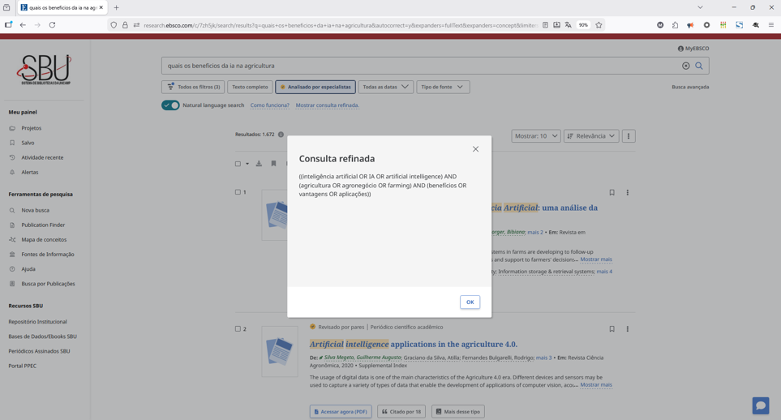The width and height of the screenshot is (781, 420).
Task: Clear the search field text
Action: tap(685, 66)
